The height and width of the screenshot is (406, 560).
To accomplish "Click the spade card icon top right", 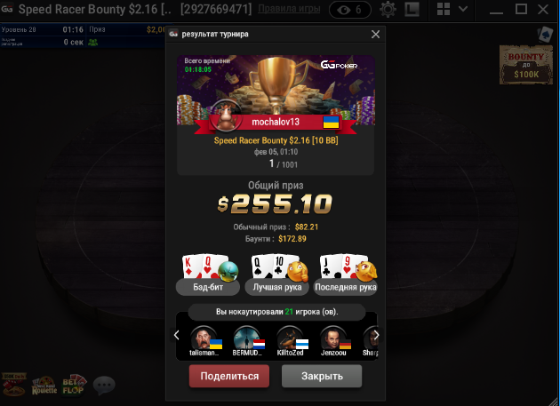I will (545, 35).
